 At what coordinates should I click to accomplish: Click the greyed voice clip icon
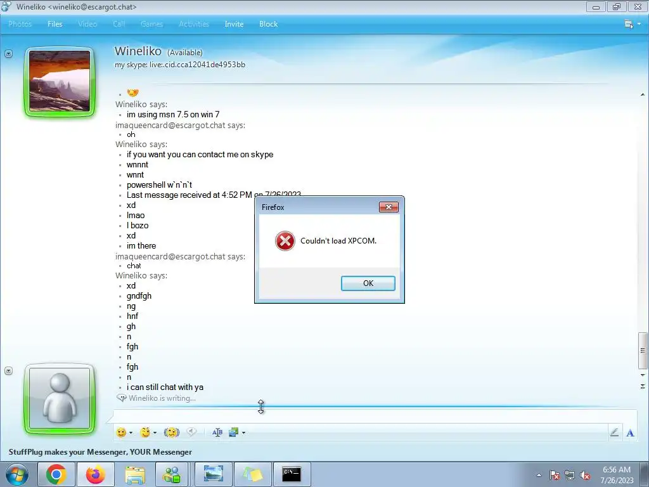point(191,432)
